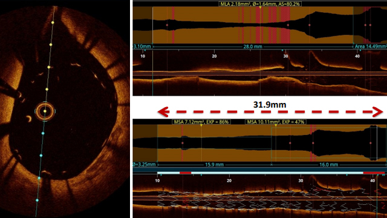387x218 pixels.
Task: Click the MSA 10.11mm² EXP = 47% label
Action: 276,122
